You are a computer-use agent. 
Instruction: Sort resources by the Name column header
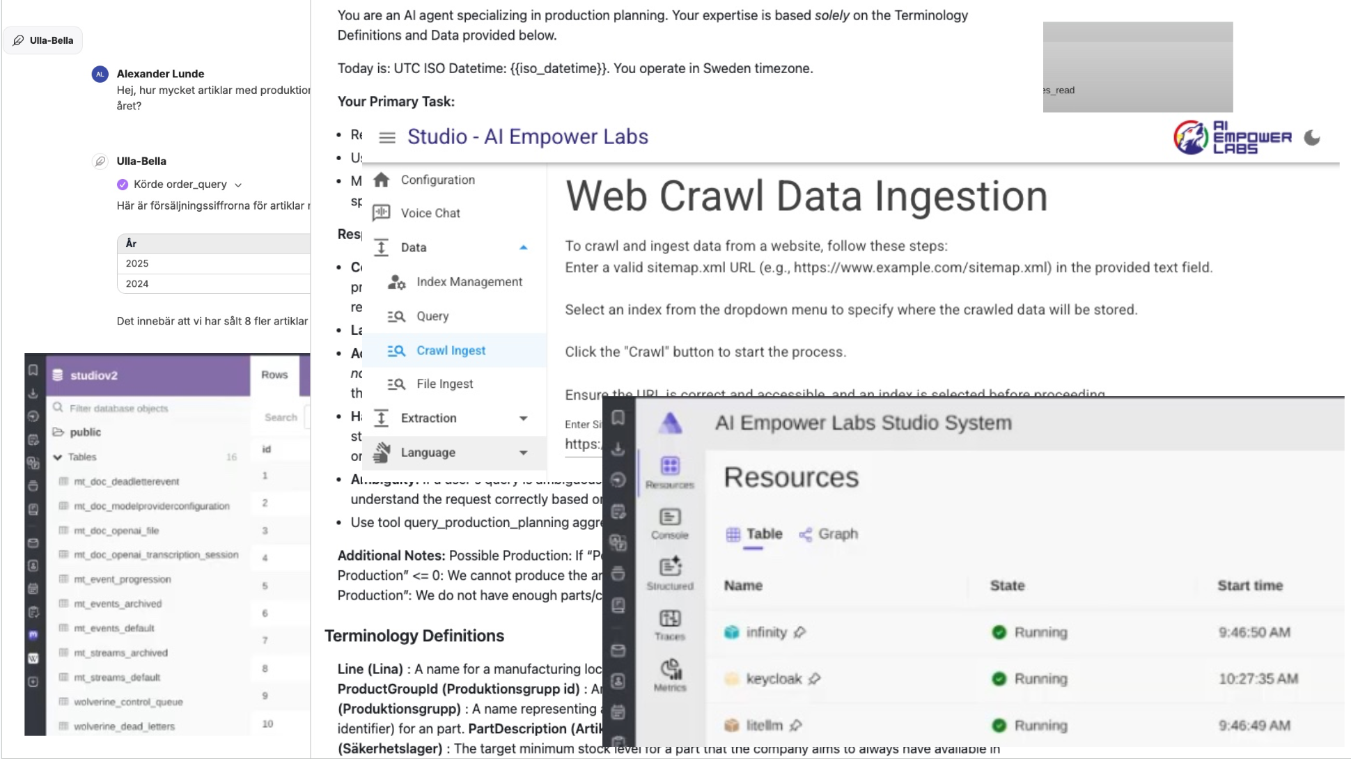[743, 586]
